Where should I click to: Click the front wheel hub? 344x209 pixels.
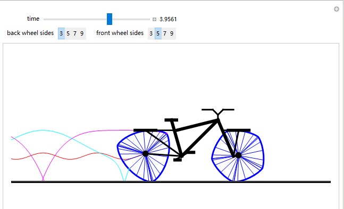pos(239,155)
